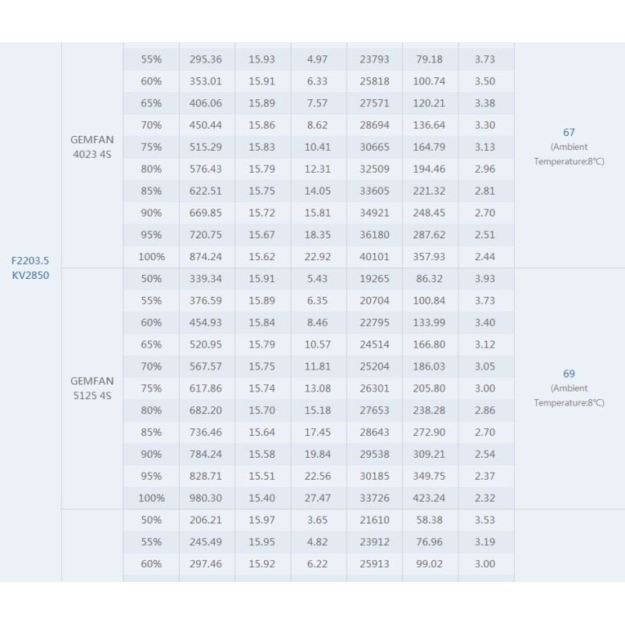The image size is (625, 625).
Task: Click the 69 temperature value
Action: click(x=569, y=374)
